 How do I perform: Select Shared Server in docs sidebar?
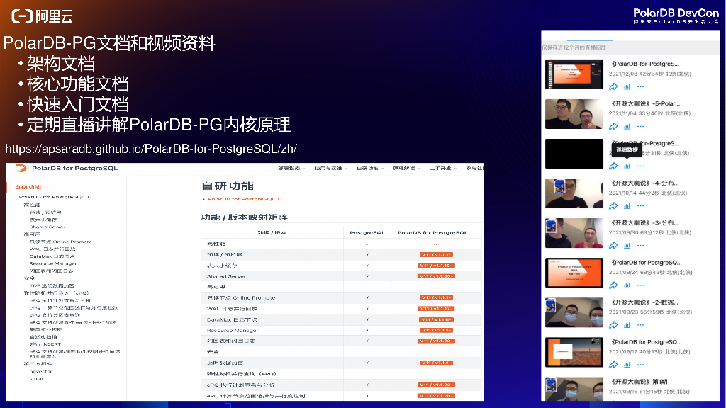(x=48, y=227)
